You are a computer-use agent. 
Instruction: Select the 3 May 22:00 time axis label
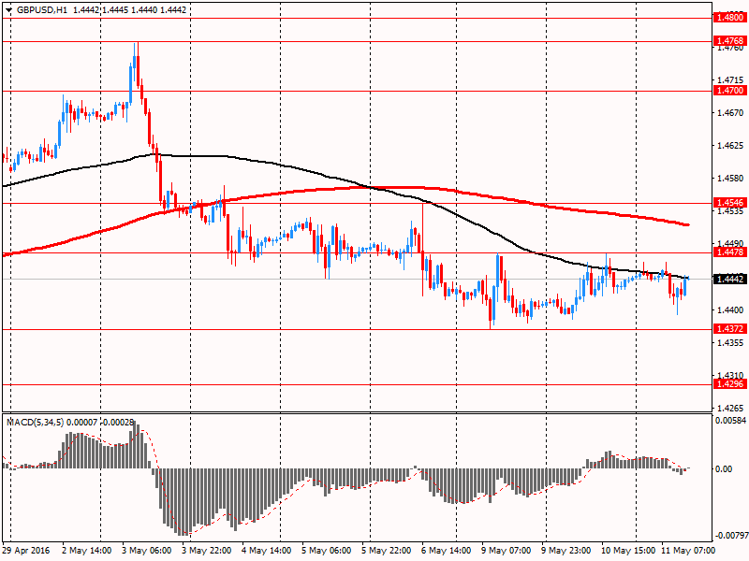pos(207,550)
